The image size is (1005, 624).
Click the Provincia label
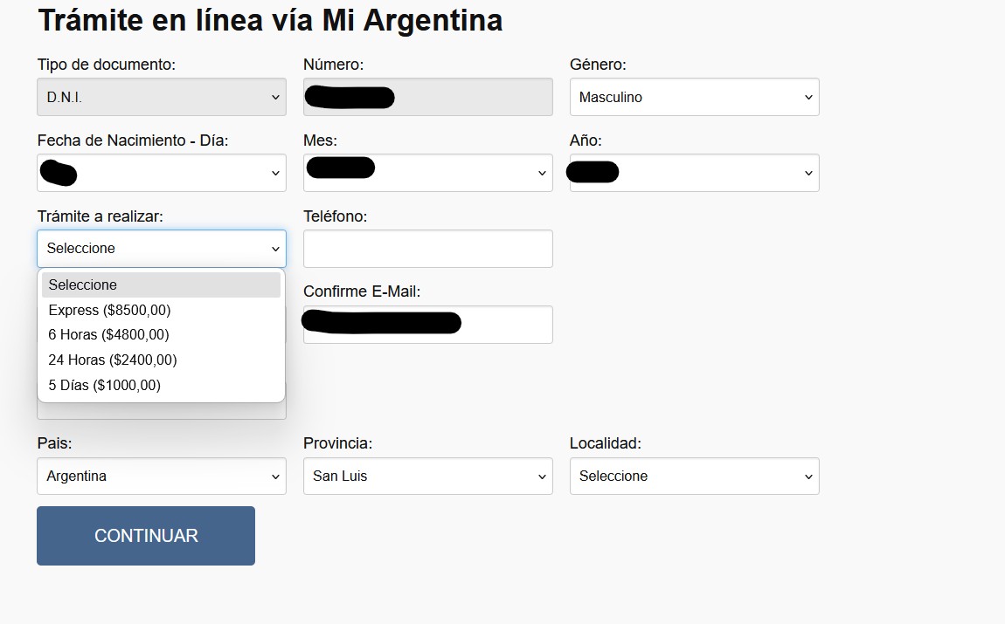338,442
